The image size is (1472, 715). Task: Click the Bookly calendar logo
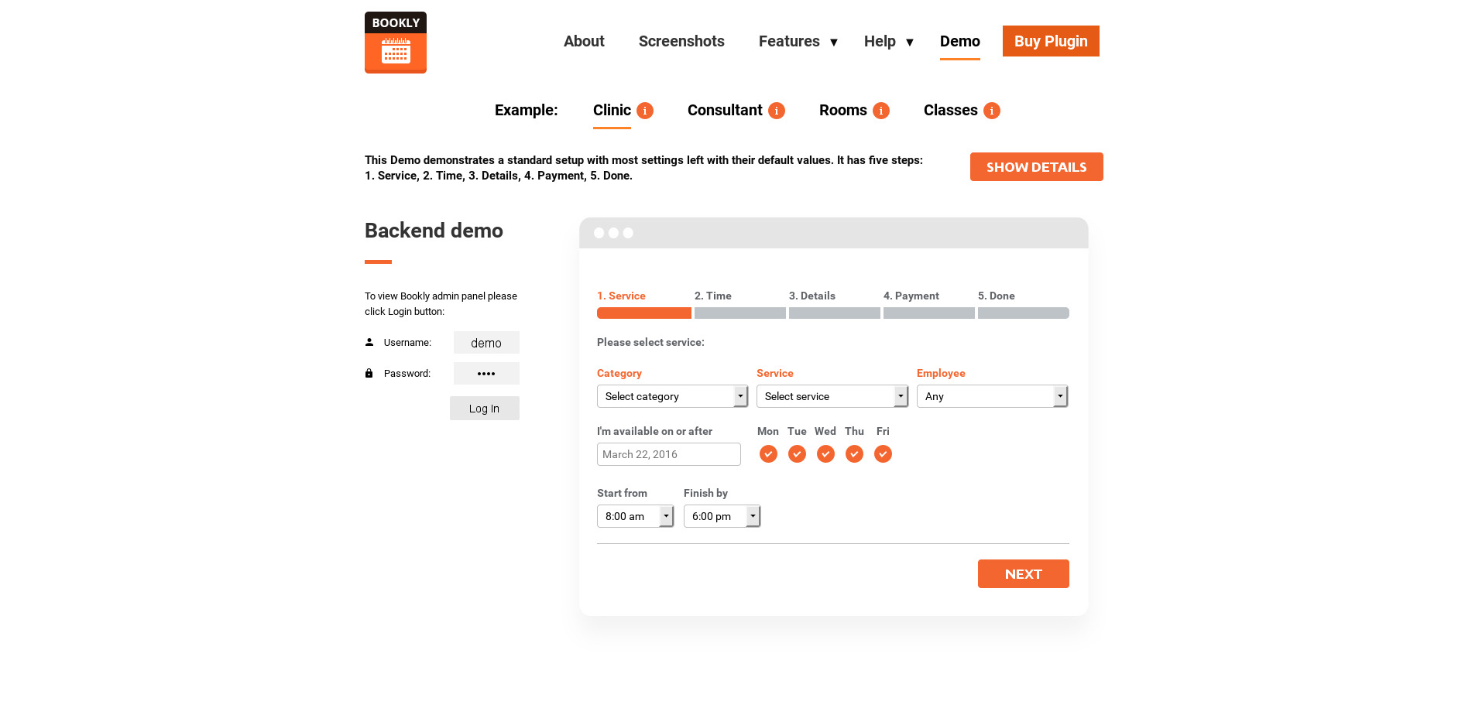[x=396, y=43]
